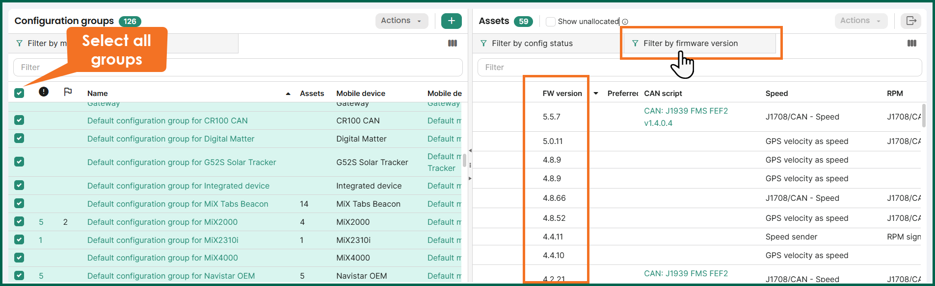Click the warning exclamation column header icon
The width and height of the screenshot is (935, 286).
pyautogui.click(x=44, y=92)
